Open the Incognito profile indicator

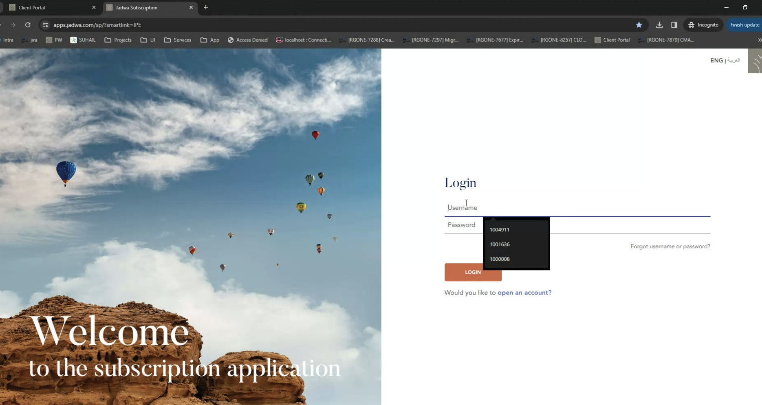coord(703,25)
